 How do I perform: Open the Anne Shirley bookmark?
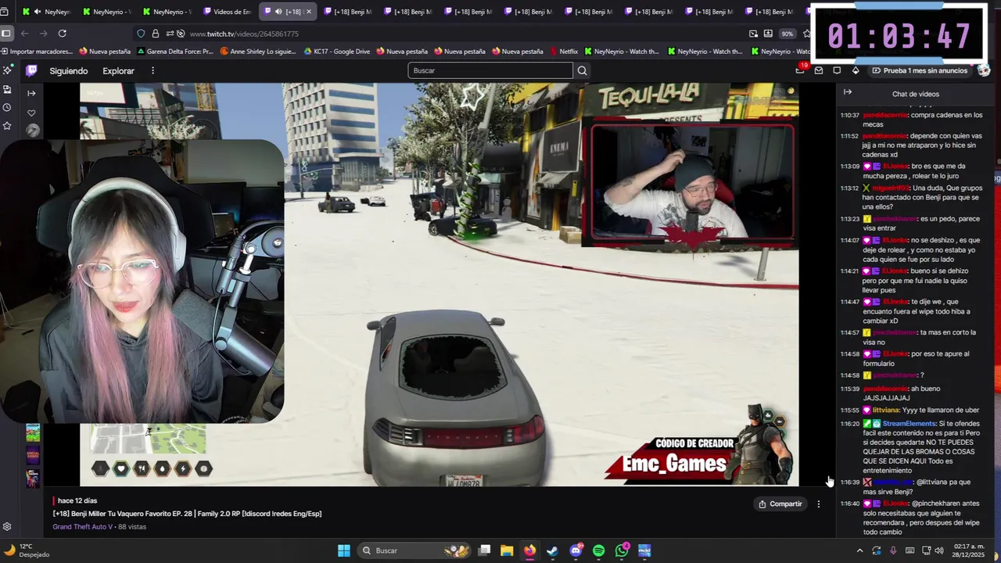click(258, 52)
